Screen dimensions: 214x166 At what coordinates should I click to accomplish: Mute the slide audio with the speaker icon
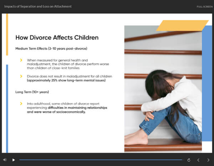coord(5,160)
